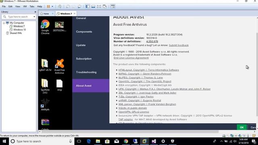Close the Windows 7 tab

click(x=75, y=14)
